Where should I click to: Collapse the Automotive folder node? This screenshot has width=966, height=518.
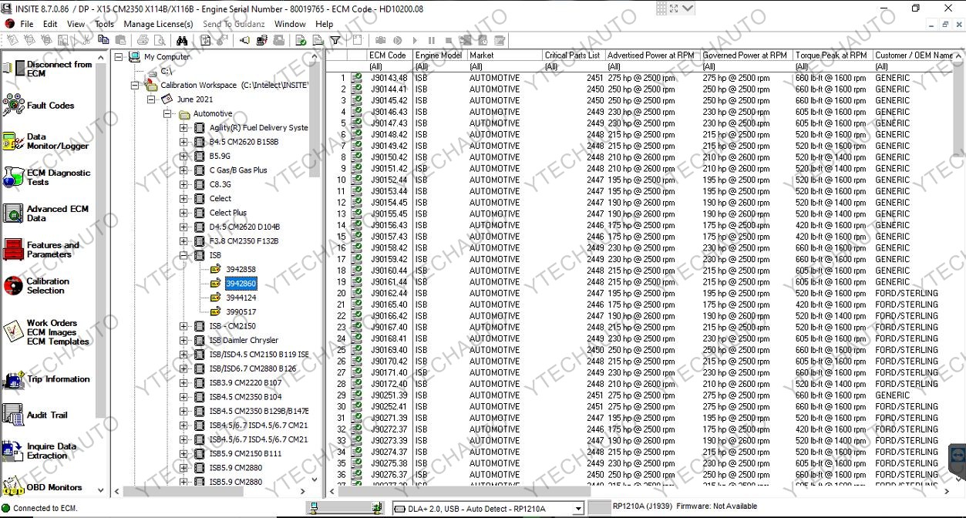[167, 114]
